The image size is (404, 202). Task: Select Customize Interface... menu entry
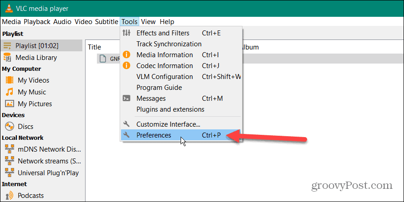point(182,124)
